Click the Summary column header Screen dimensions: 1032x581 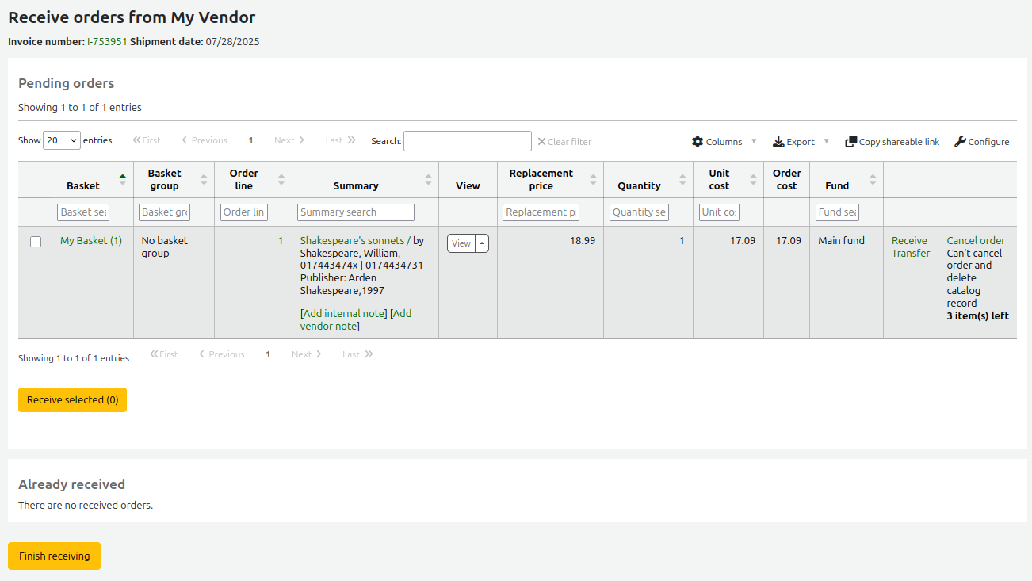point(356,185)
